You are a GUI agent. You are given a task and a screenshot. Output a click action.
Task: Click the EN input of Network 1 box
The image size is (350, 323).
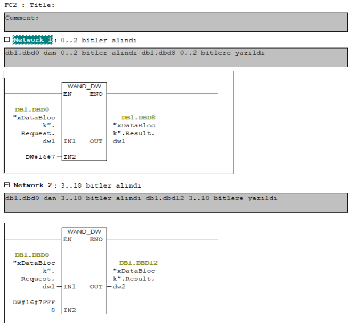[x=68, y=94]
